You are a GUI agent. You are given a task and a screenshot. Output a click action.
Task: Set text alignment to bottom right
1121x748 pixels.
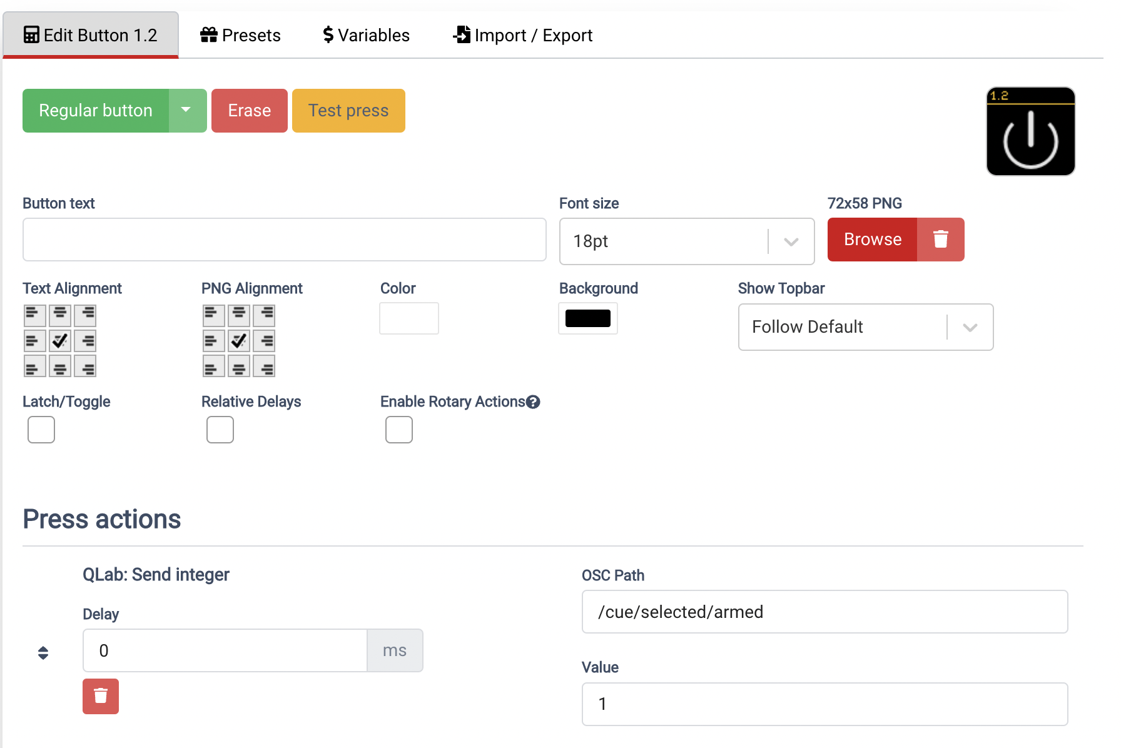tap(85, 366)
